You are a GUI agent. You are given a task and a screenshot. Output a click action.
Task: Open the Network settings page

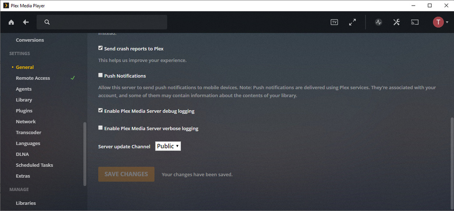point(26,122)
